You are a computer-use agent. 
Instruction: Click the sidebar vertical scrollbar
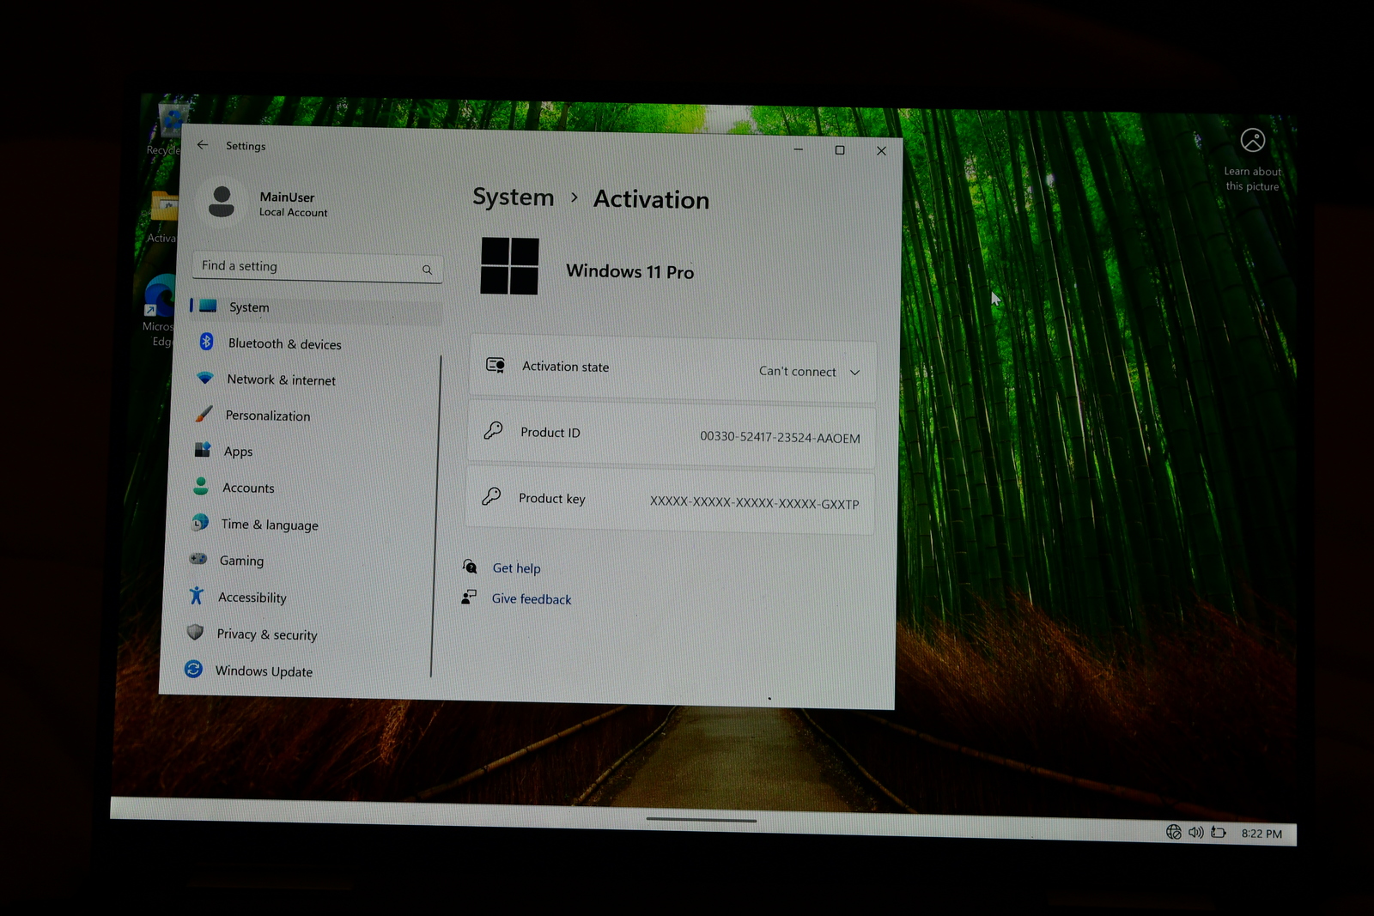436,515
